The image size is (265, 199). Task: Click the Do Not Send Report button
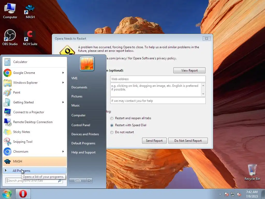pos(188,141)
